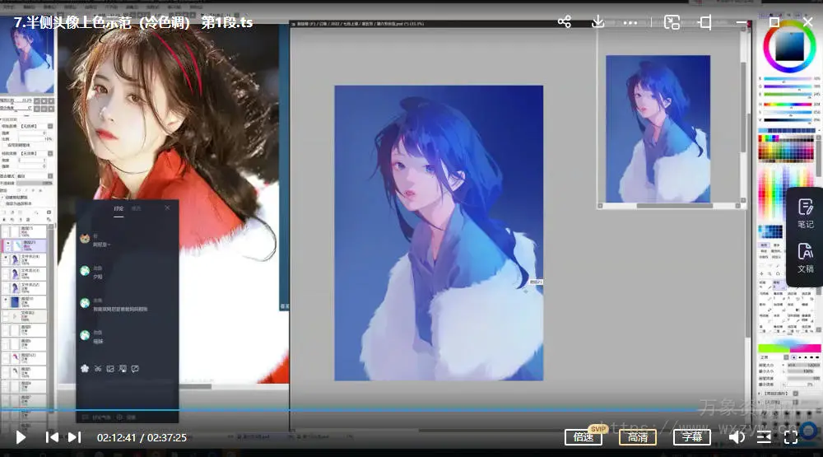
Task: Click the video title text
Action: [x=133, y=23]
